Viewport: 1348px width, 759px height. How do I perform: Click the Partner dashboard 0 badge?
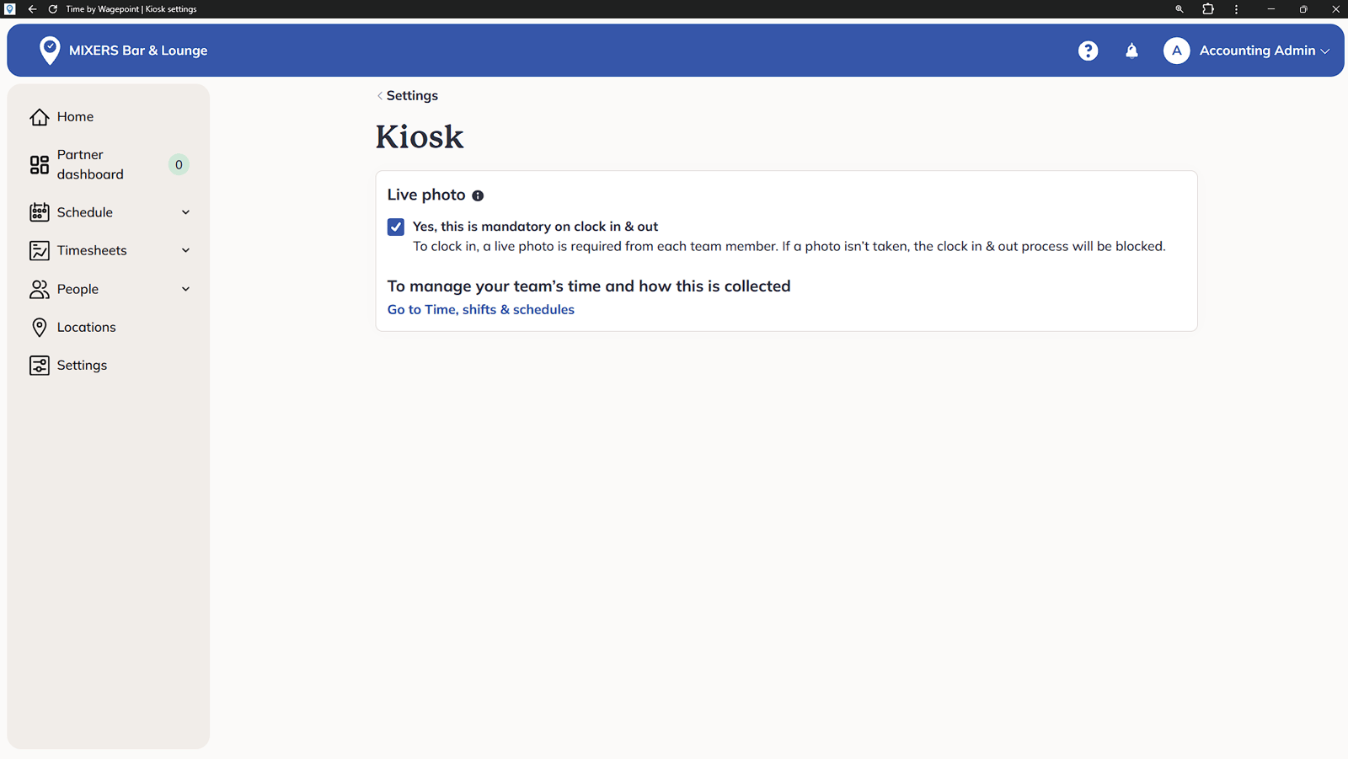(179, 165)
